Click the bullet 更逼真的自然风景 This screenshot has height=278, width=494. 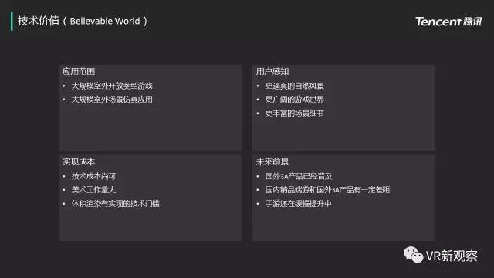point(295,86)
